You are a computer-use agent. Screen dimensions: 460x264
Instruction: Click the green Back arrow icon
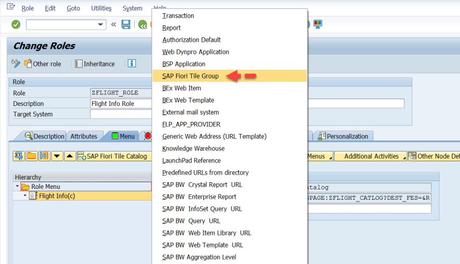tap(143, 24)
